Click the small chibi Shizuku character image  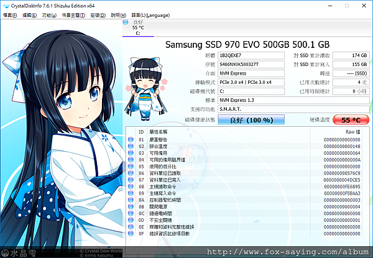click(x=146, y=88)
